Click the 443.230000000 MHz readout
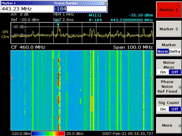The height and width of the screenshot is (136, 182). [x=132, y=20]
